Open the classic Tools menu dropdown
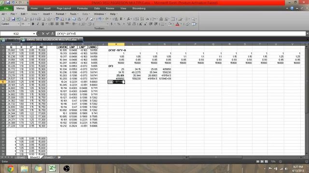The width and height of the screenshot is (309, 173). [74, 14]
